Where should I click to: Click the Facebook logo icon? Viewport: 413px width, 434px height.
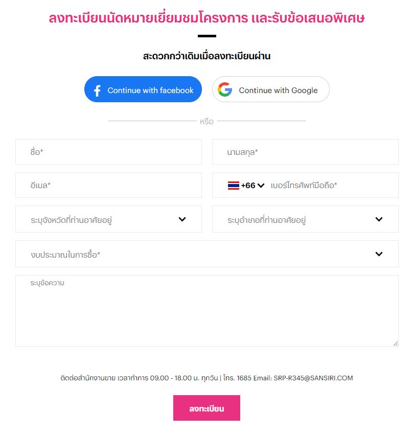tap(97, 90)
